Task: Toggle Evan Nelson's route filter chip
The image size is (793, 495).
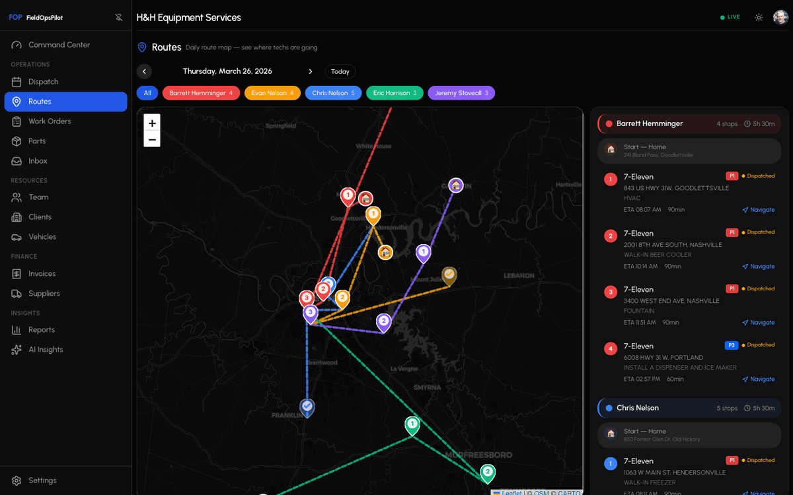Action: coord(272,93)
